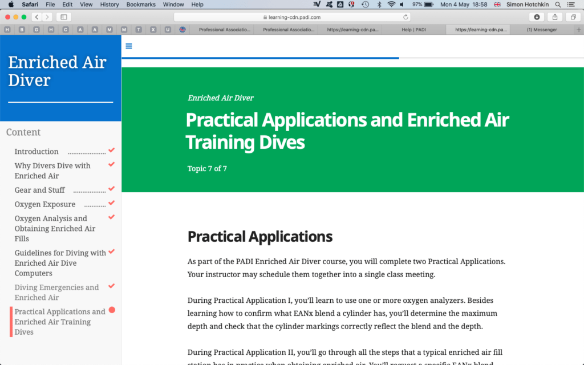Open the Window menu
Image resolution: width=584 pixels, height=365 pixels.
173,5
